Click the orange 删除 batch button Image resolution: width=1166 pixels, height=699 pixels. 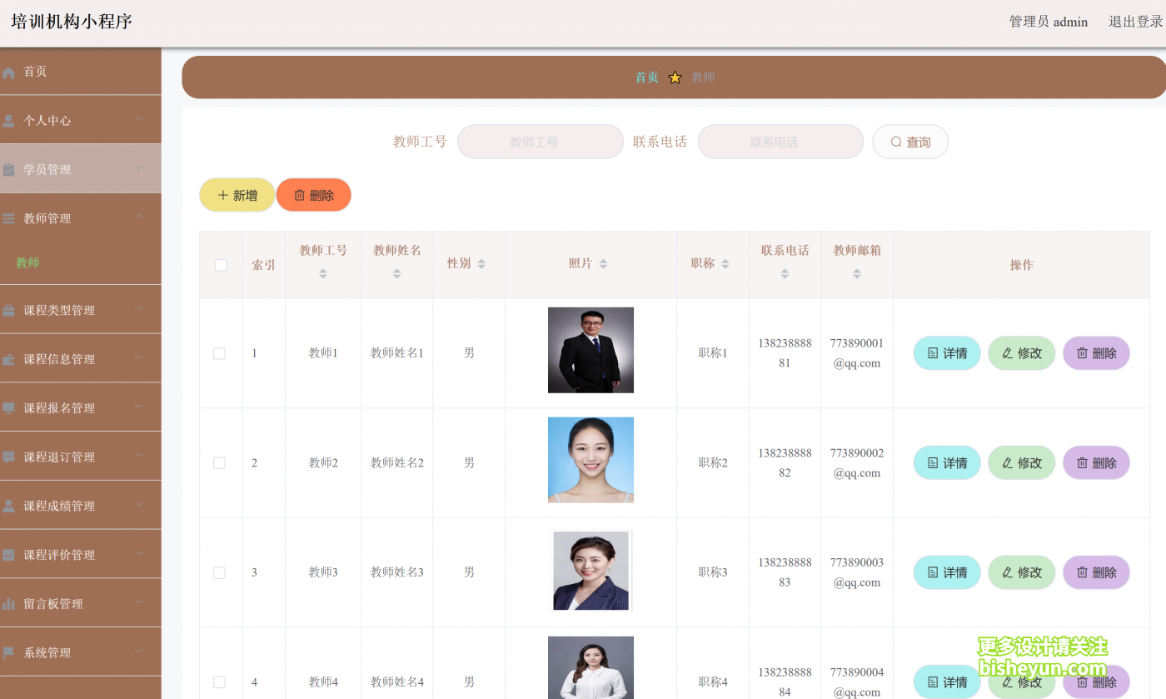click(x=314, y=195)
